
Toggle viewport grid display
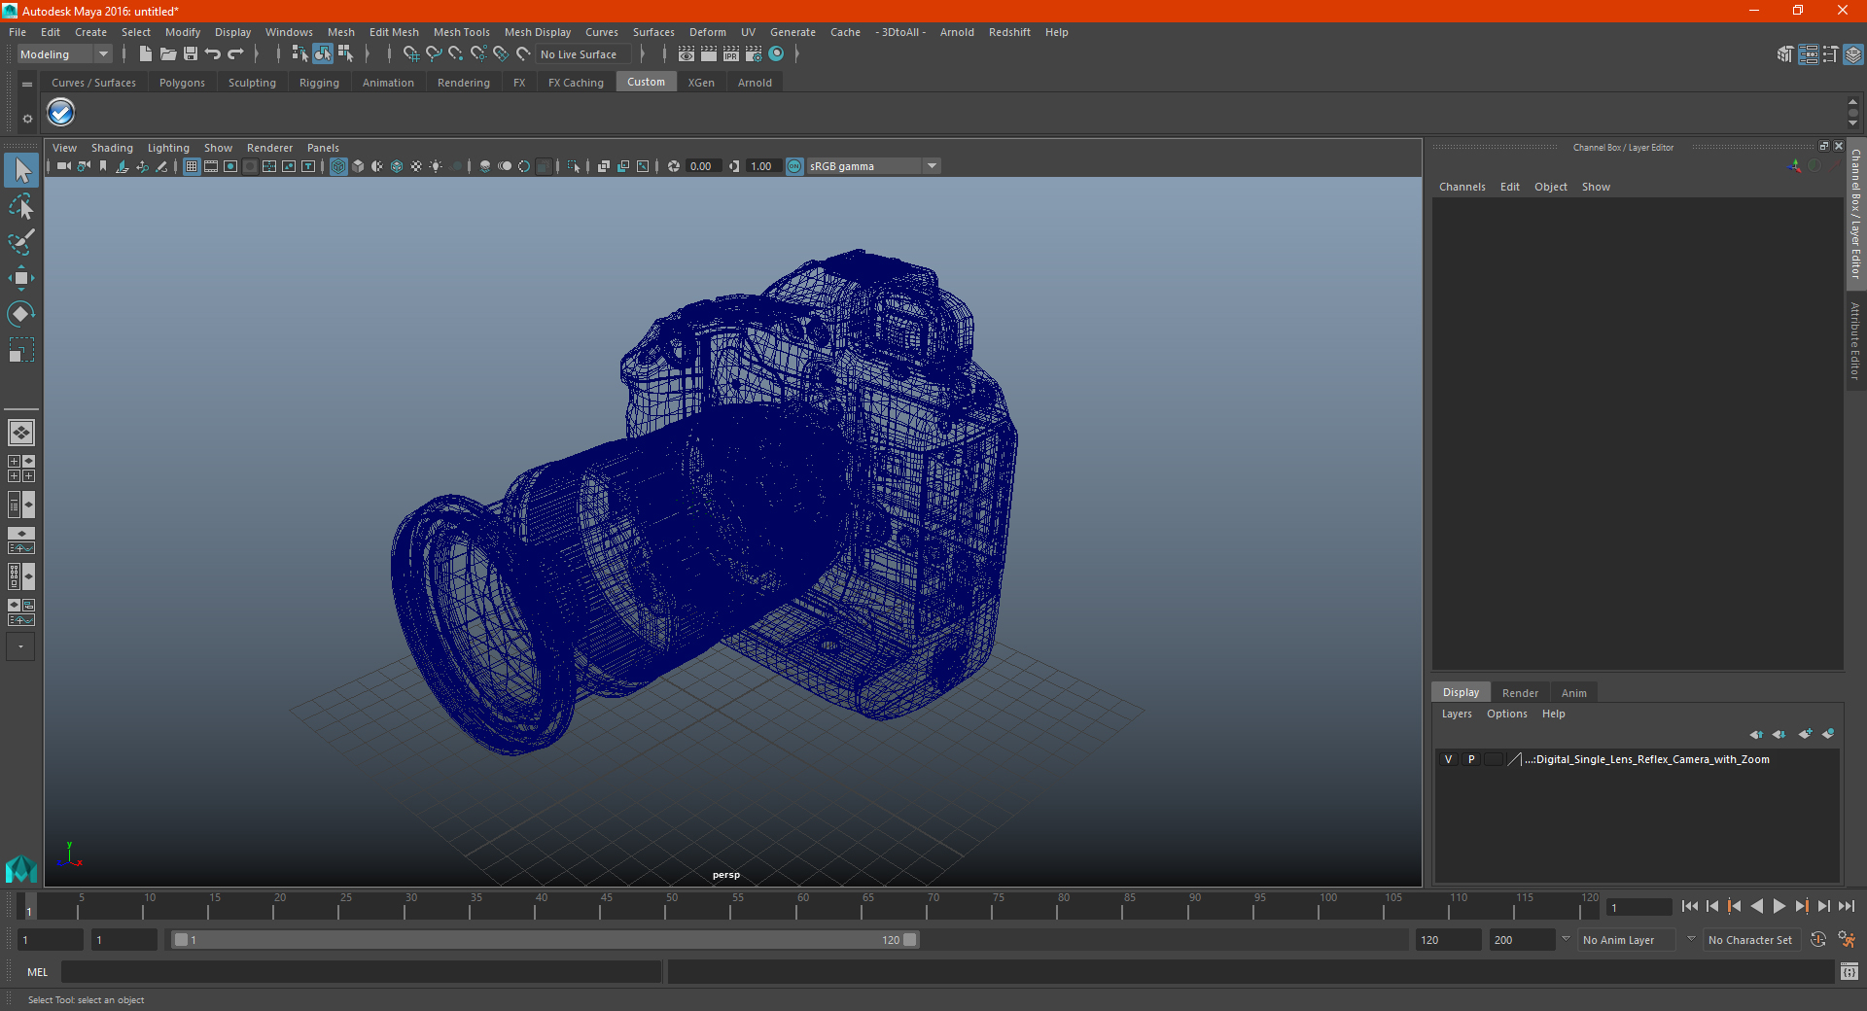192,166
